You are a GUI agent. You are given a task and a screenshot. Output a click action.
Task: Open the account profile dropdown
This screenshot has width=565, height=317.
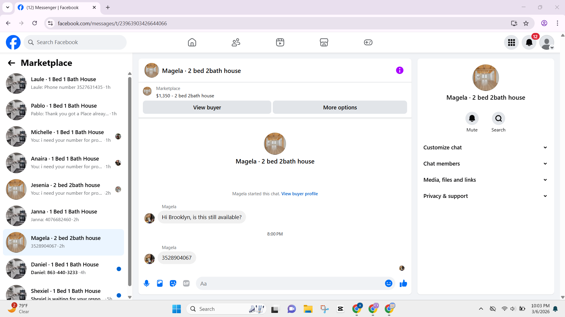(547, 43)
